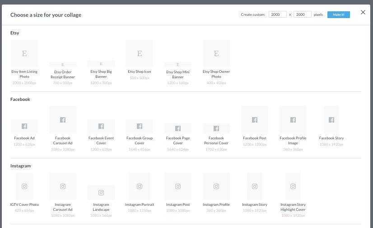
Task: Click the custom width input field
Action: point(278,14)
